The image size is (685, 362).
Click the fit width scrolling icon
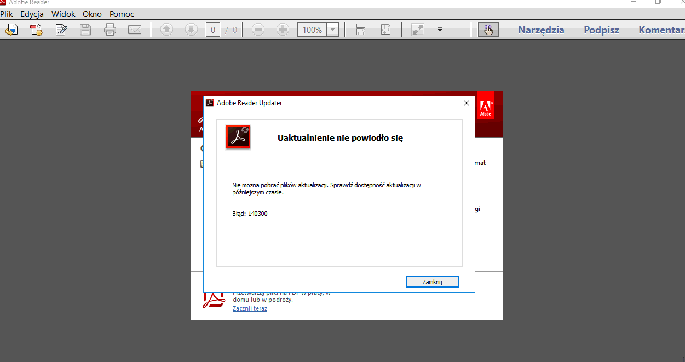[x=361, y=30]
